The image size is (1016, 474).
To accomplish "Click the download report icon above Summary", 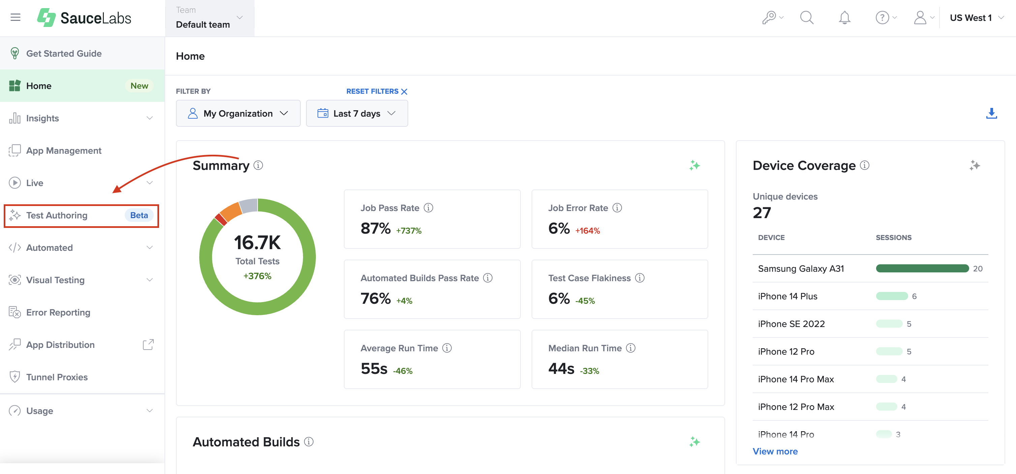I will tap(991, 113).
